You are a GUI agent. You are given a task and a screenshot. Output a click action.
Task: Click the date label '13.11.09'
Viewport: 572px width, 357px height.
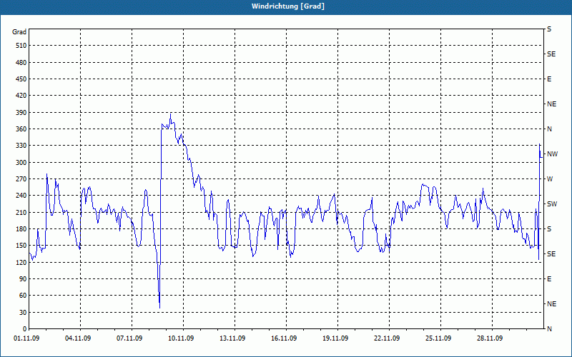pos(232,338)
